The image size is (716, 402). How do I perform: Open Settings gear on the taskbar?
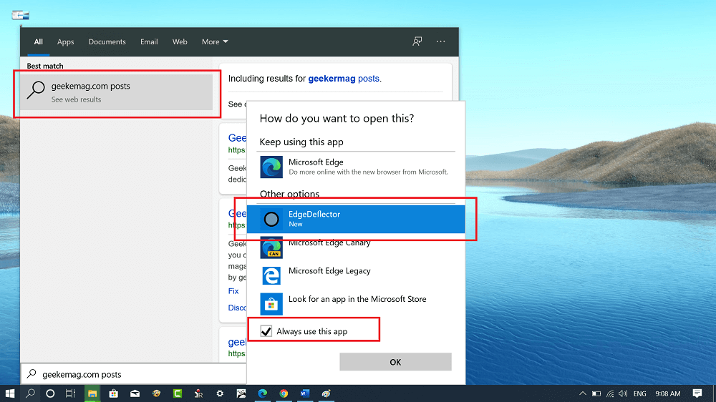click(x=220, y=393)
